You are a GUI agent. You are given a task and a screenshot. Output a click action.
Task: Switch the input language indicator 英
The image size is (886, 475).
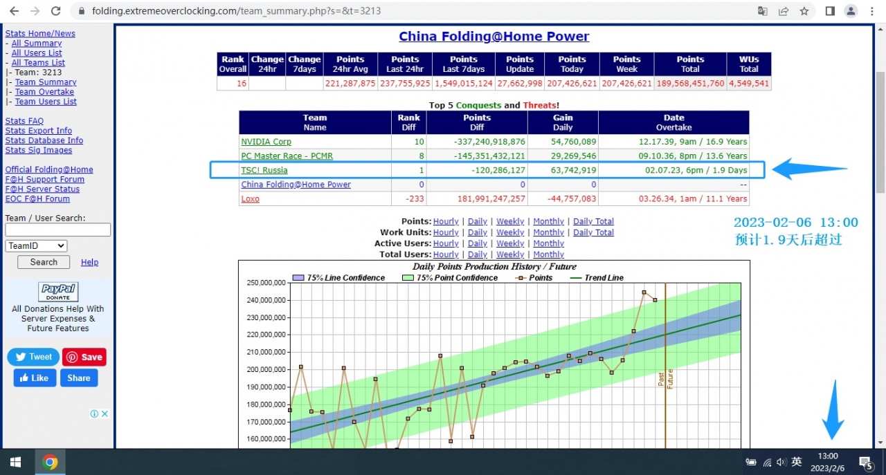[797, 462]
